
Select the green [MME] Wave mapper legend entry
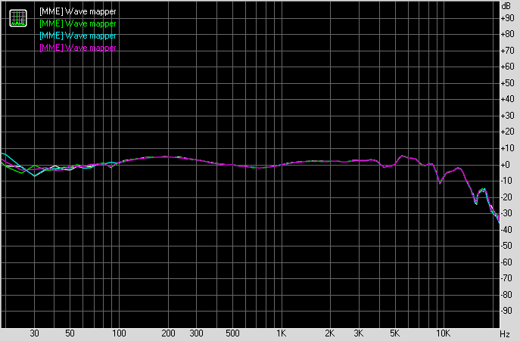pyautogui.click(x=78, y=23)
